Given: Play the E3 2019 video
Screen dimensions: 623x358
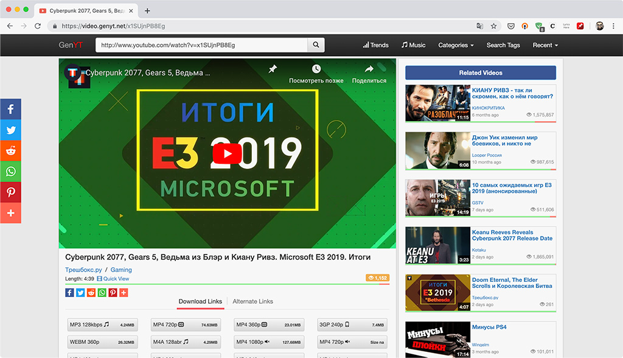Looking at the screenshot, I should [x=228, y=153].
